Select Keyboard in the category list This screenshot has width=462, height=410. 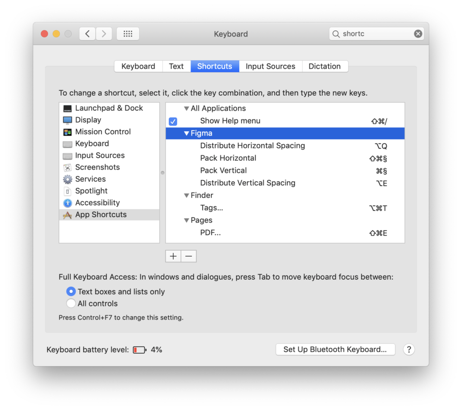coord(109,143)
